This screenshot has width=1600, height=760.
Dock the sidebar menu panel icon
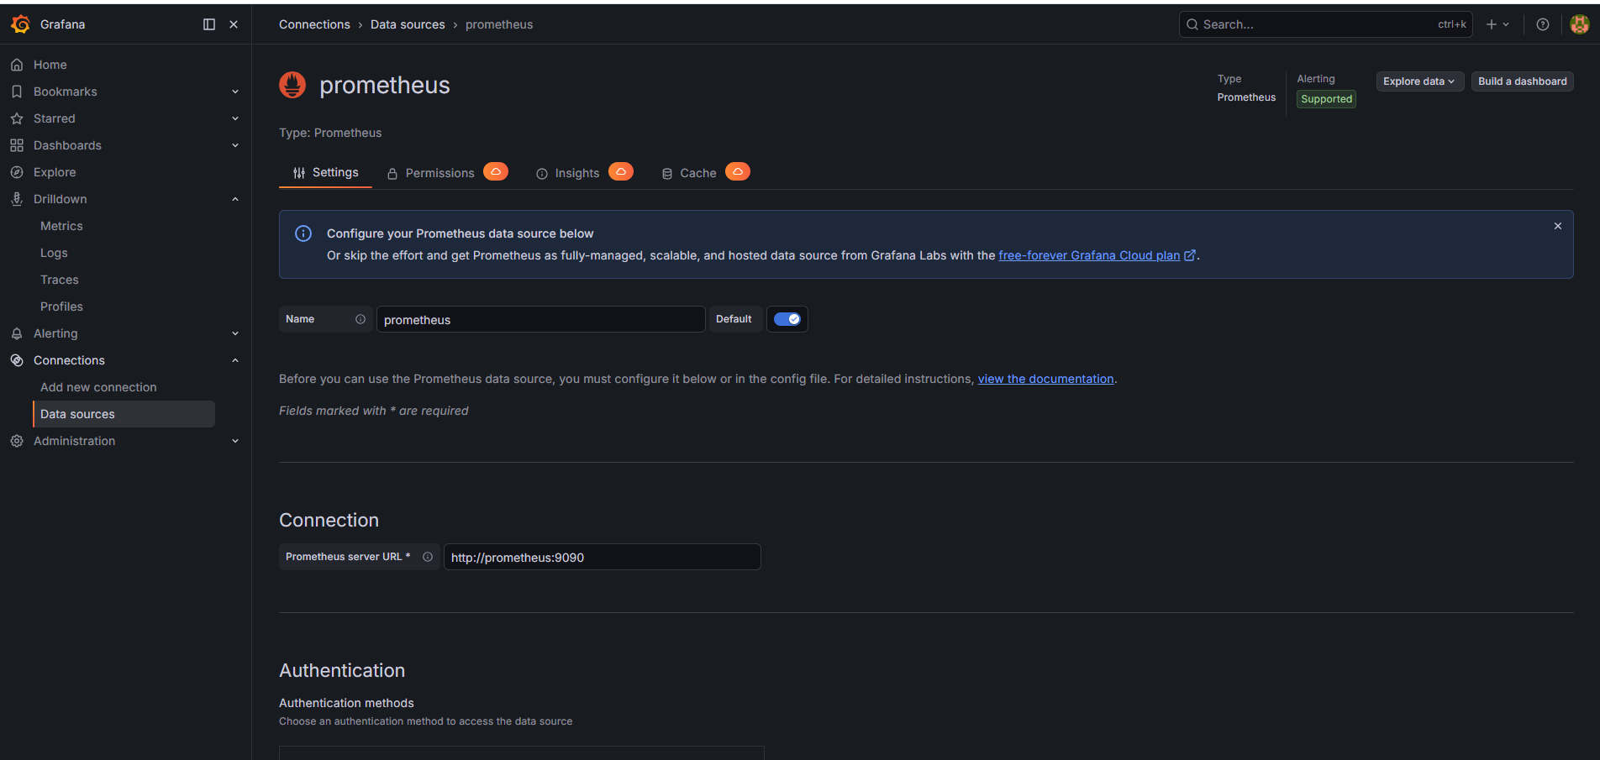[209, 24]
